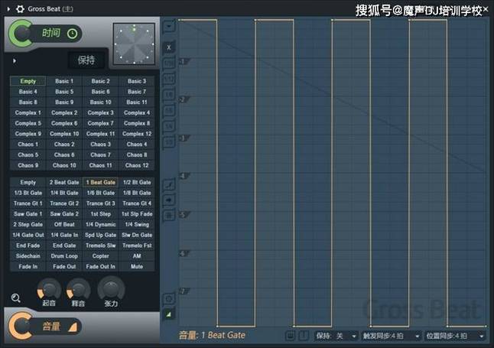Click the arrow left of the title gear
This screenshot has height=348, width=494.
[8, 9]
